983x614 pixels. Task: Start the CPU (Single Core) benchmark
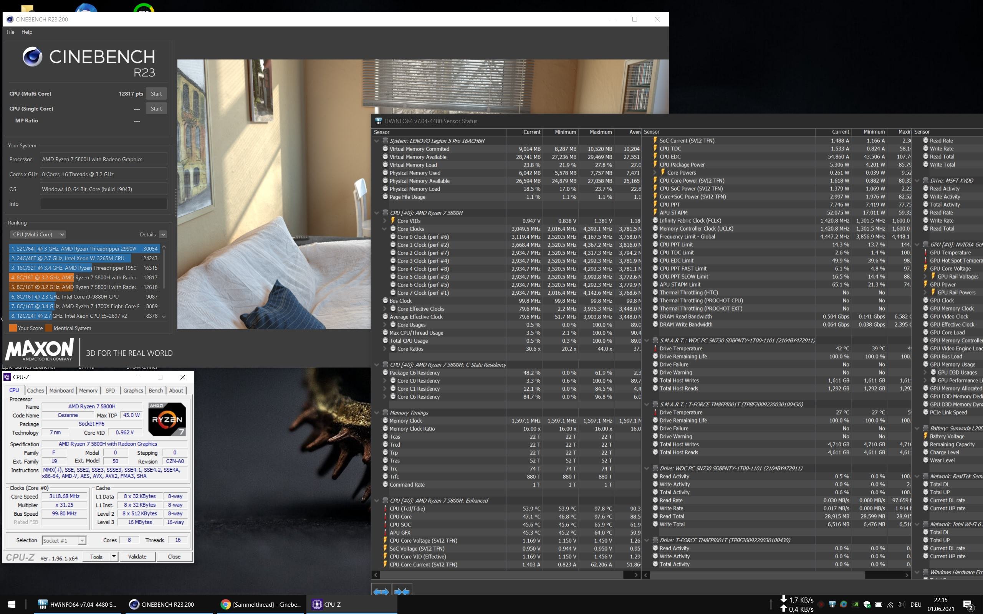coord(156,109)
